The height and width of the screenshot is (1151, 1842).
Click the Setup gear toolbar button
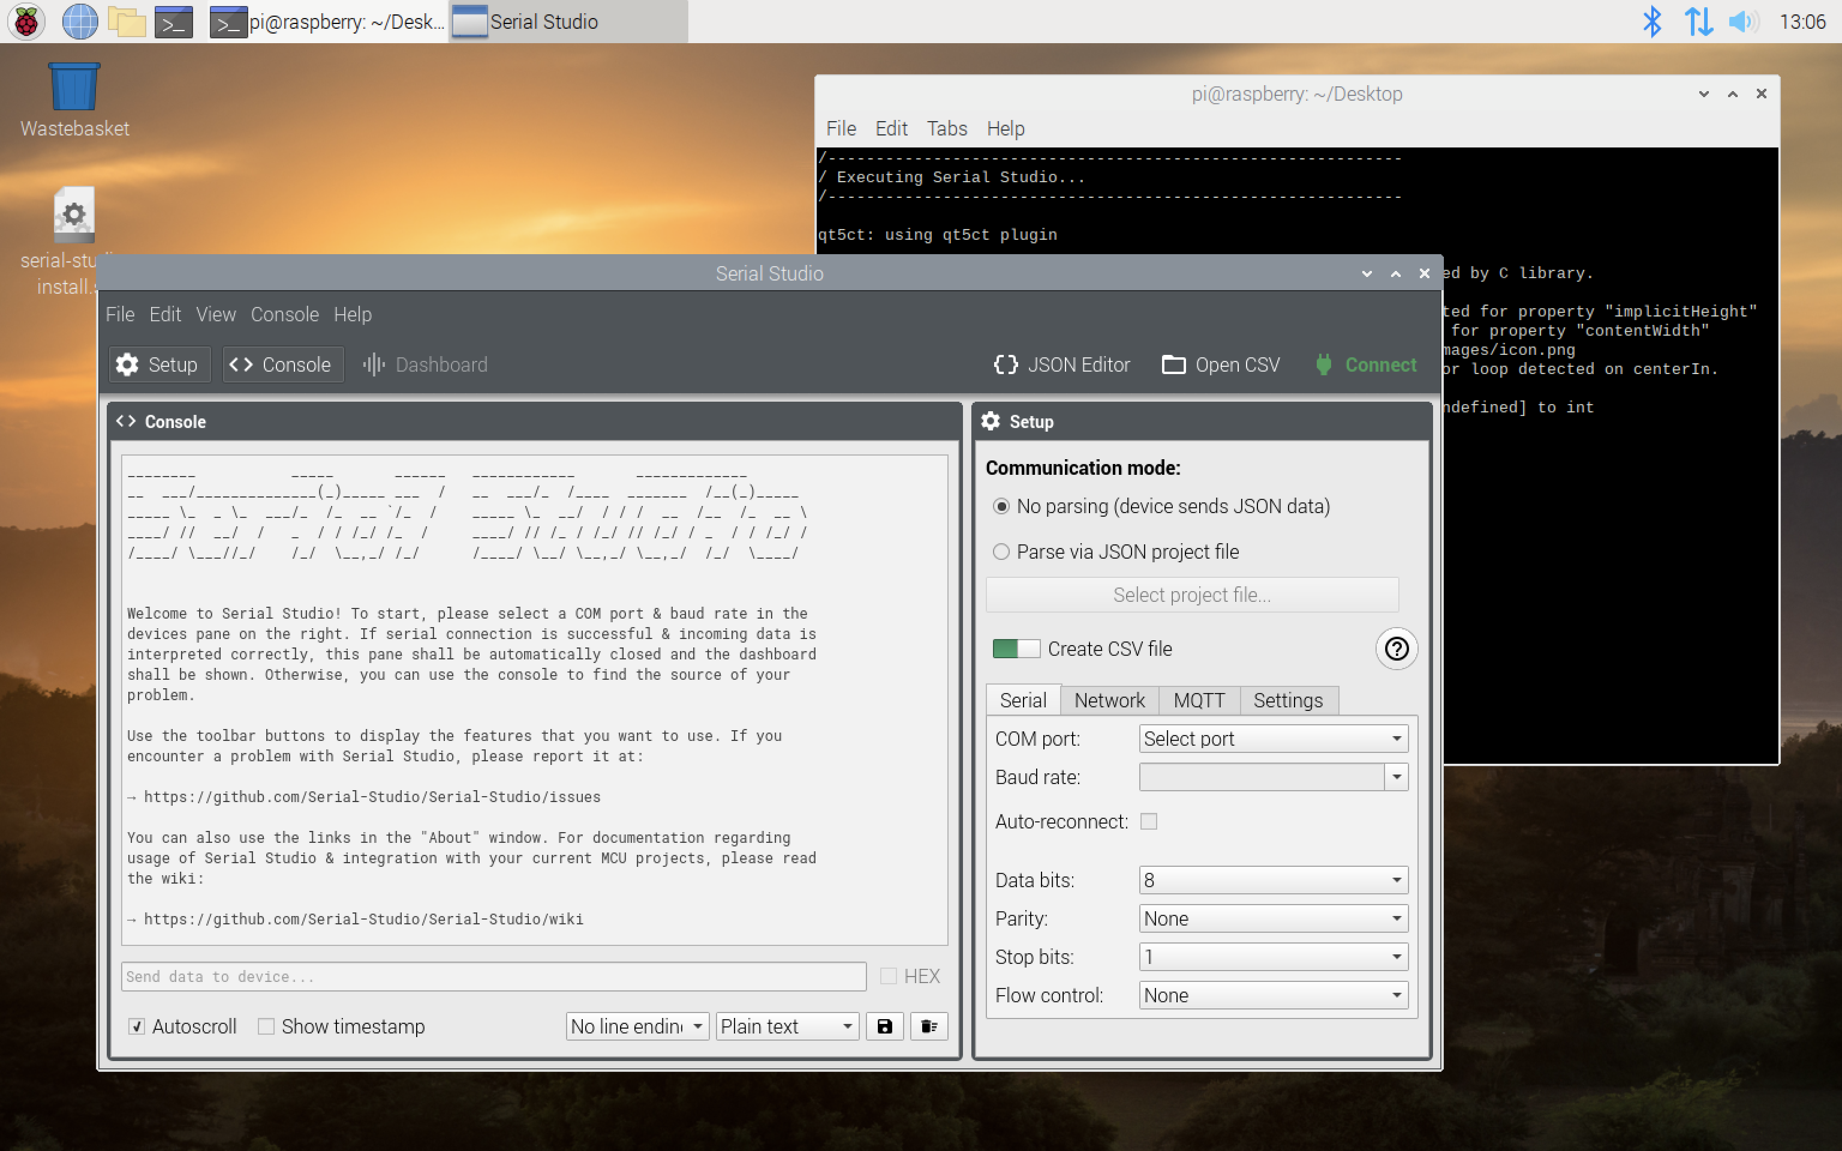click(x=159, y=364)
